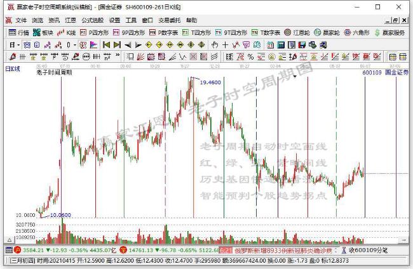
Task: Open the 工具 menu
Action: [x=131, y=20]
